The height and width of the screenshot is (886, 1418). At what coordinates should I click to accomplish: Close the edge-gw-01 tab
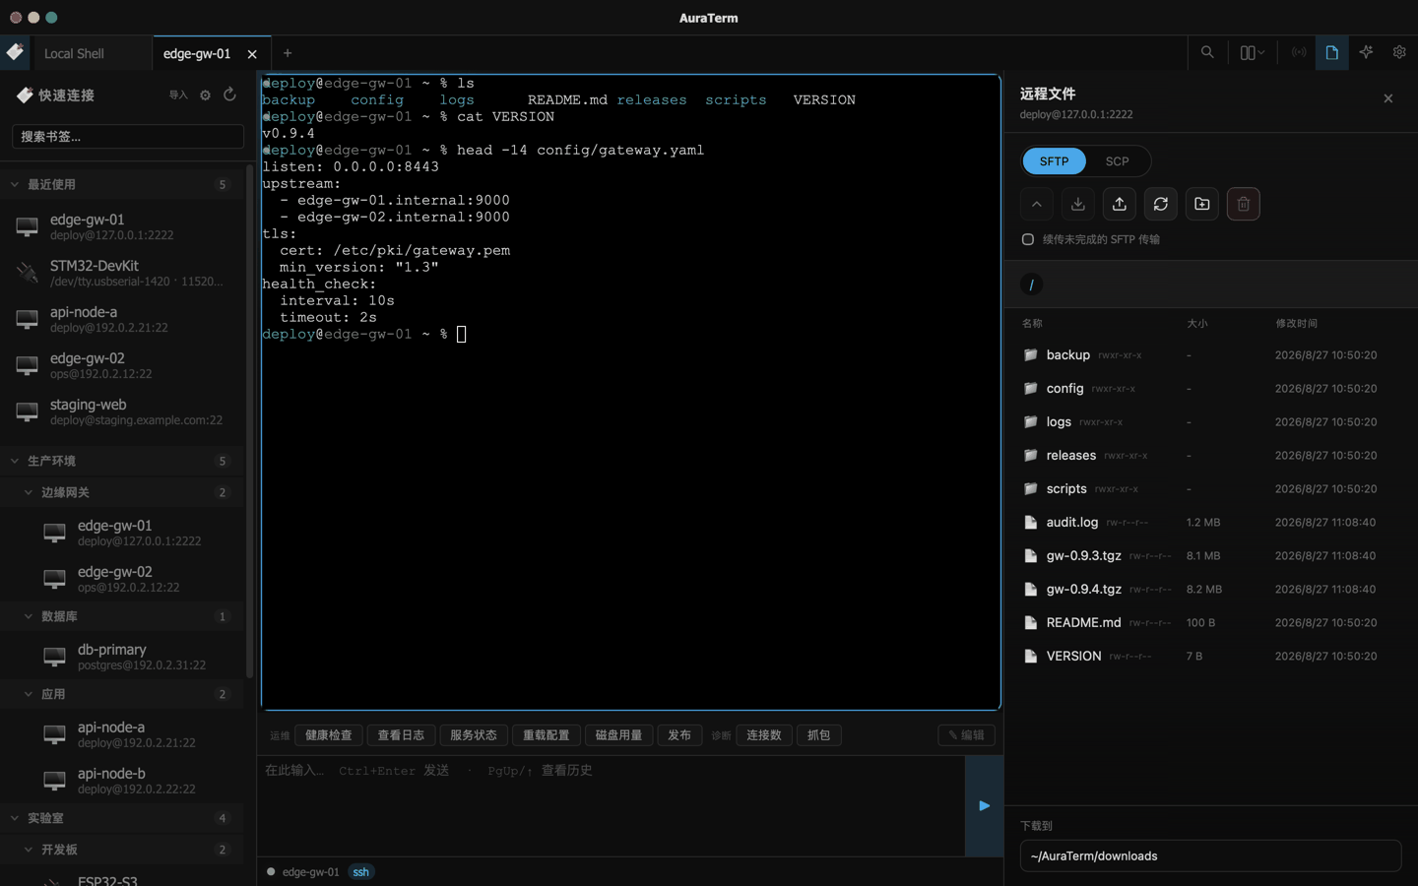click(x=252, y=54)
